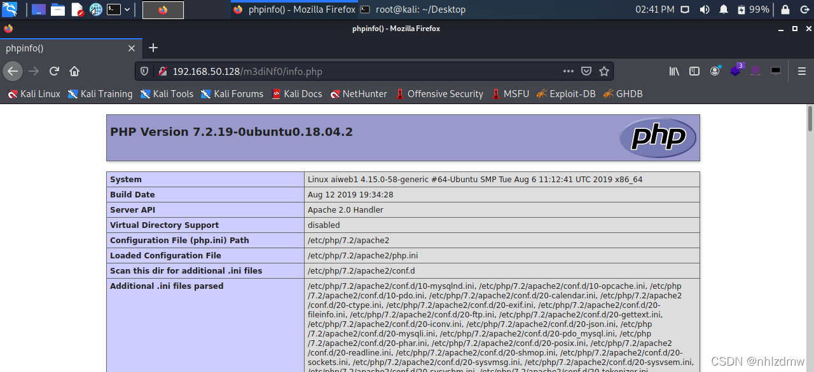Image resolution: width=814 pixels, height=372 pixels.
Task: Launch the text editor from the panel
Action: (x=77, y=10)
